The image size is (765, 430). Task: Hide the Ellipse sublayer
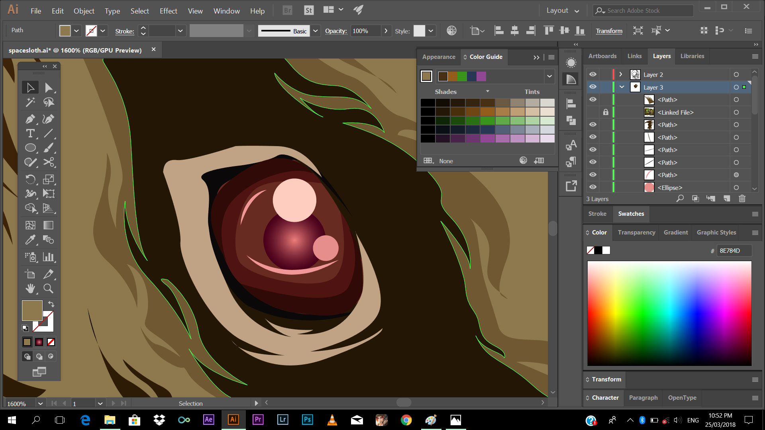coord(593,187)
